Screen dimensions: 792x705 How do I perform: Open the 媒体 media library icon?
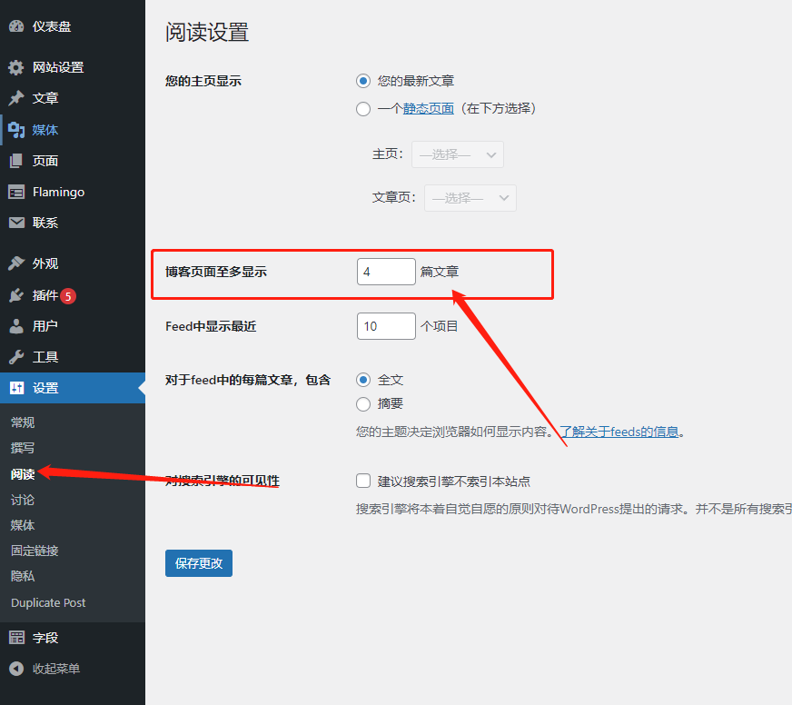click(x=16, y=130)
